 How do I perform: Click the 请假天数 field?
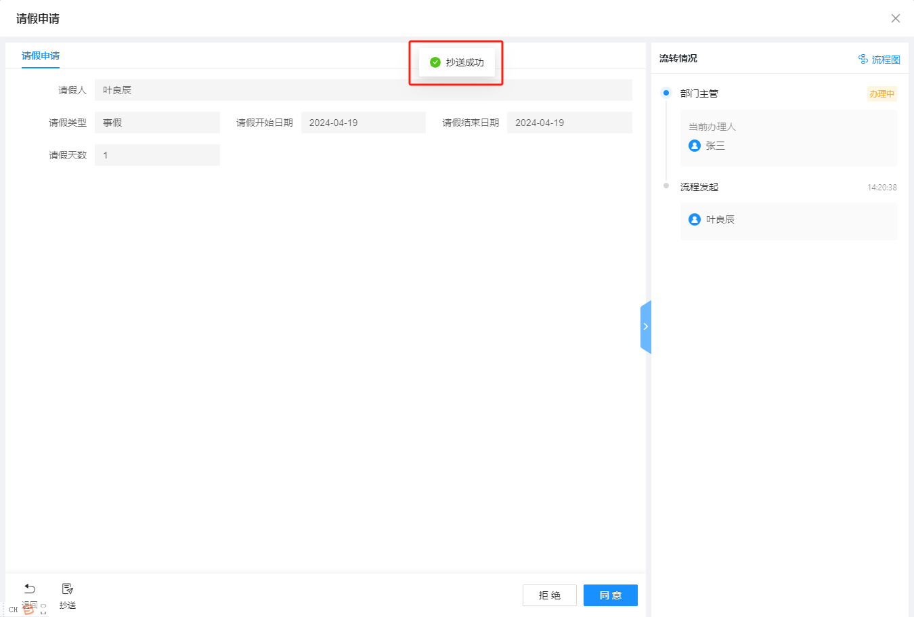[x=157, y=155]
